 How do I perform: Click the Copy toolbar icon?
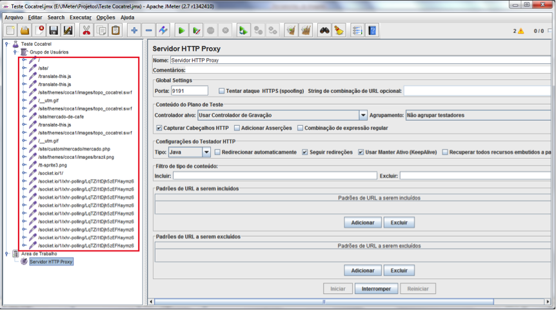[101, 30]
